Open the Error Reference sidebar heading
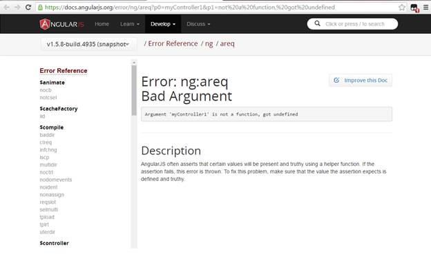Viewport: 431px width, 254px height. point(64,71)
